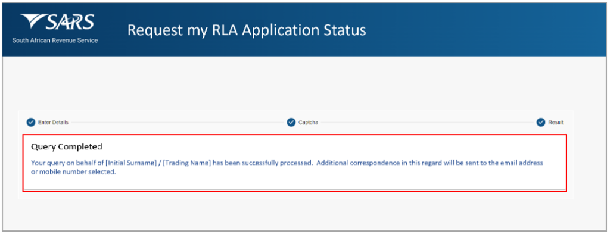Click the progress line between Enter Details and Captcha
Viewport: 610px width, 237px height.
178,122
